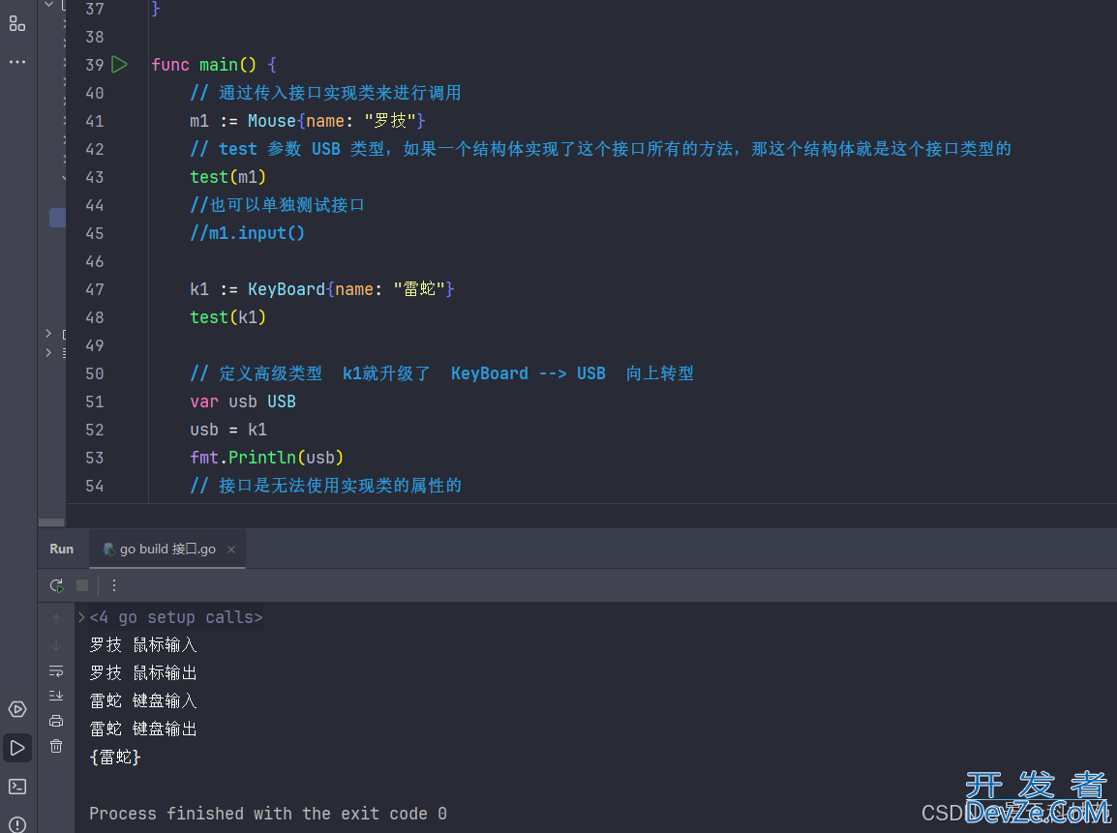
Task: Click the line m1 := Mouse{name: "罗技"}
Action: (308, 121)
